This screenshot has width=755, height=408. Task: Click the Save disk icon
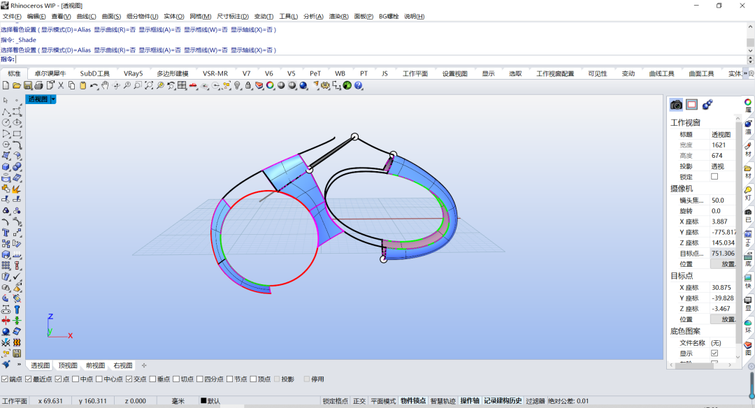click(x=28, y=86)
